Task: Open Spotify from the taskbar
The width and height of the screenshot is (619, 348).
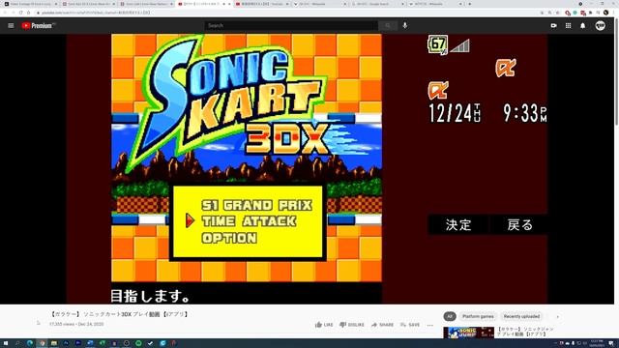Action: [138, 343]
